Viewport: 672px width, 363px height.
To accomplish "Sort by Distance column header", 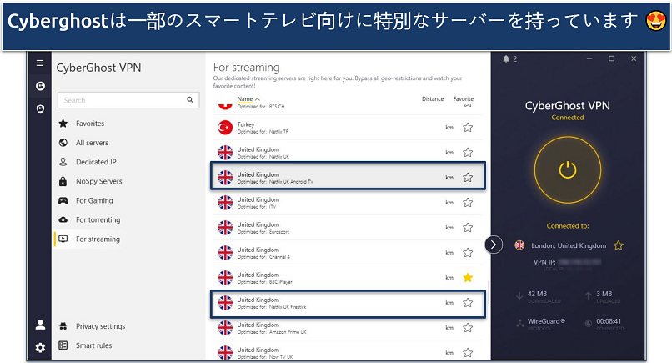I will [x=432, y=99].
